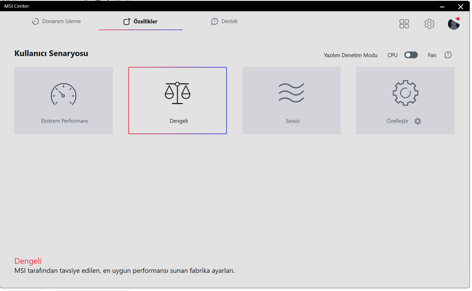Click the Kullanıcı Senaryosu heading
Screen dimensions: 472x291
[51, 53]
